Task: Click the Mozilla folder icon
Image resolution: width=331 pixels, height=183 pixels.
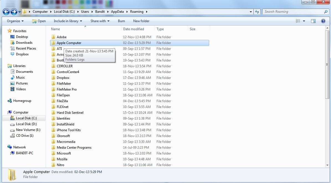Action: tap(53, 159)
